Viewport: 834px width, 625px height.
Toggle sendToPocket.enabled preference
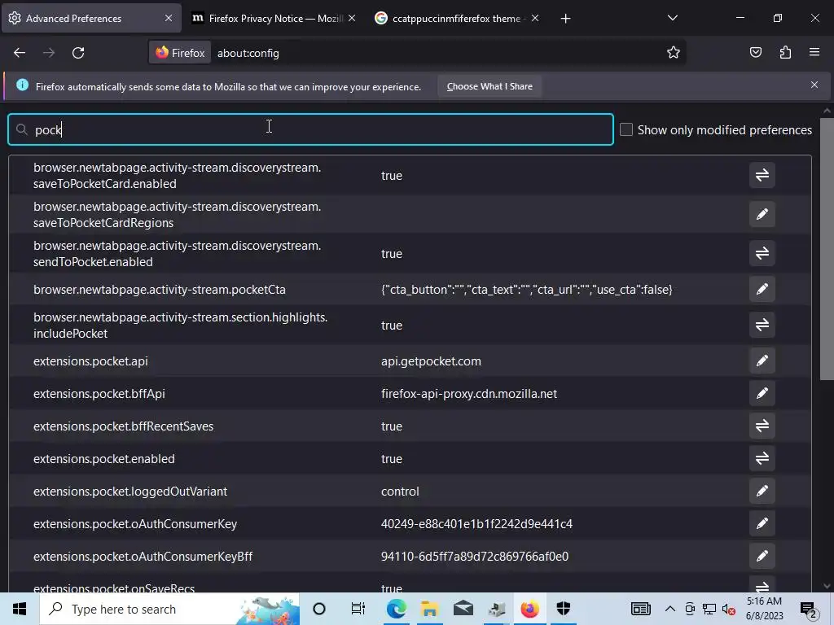click(x=762, y=253)
